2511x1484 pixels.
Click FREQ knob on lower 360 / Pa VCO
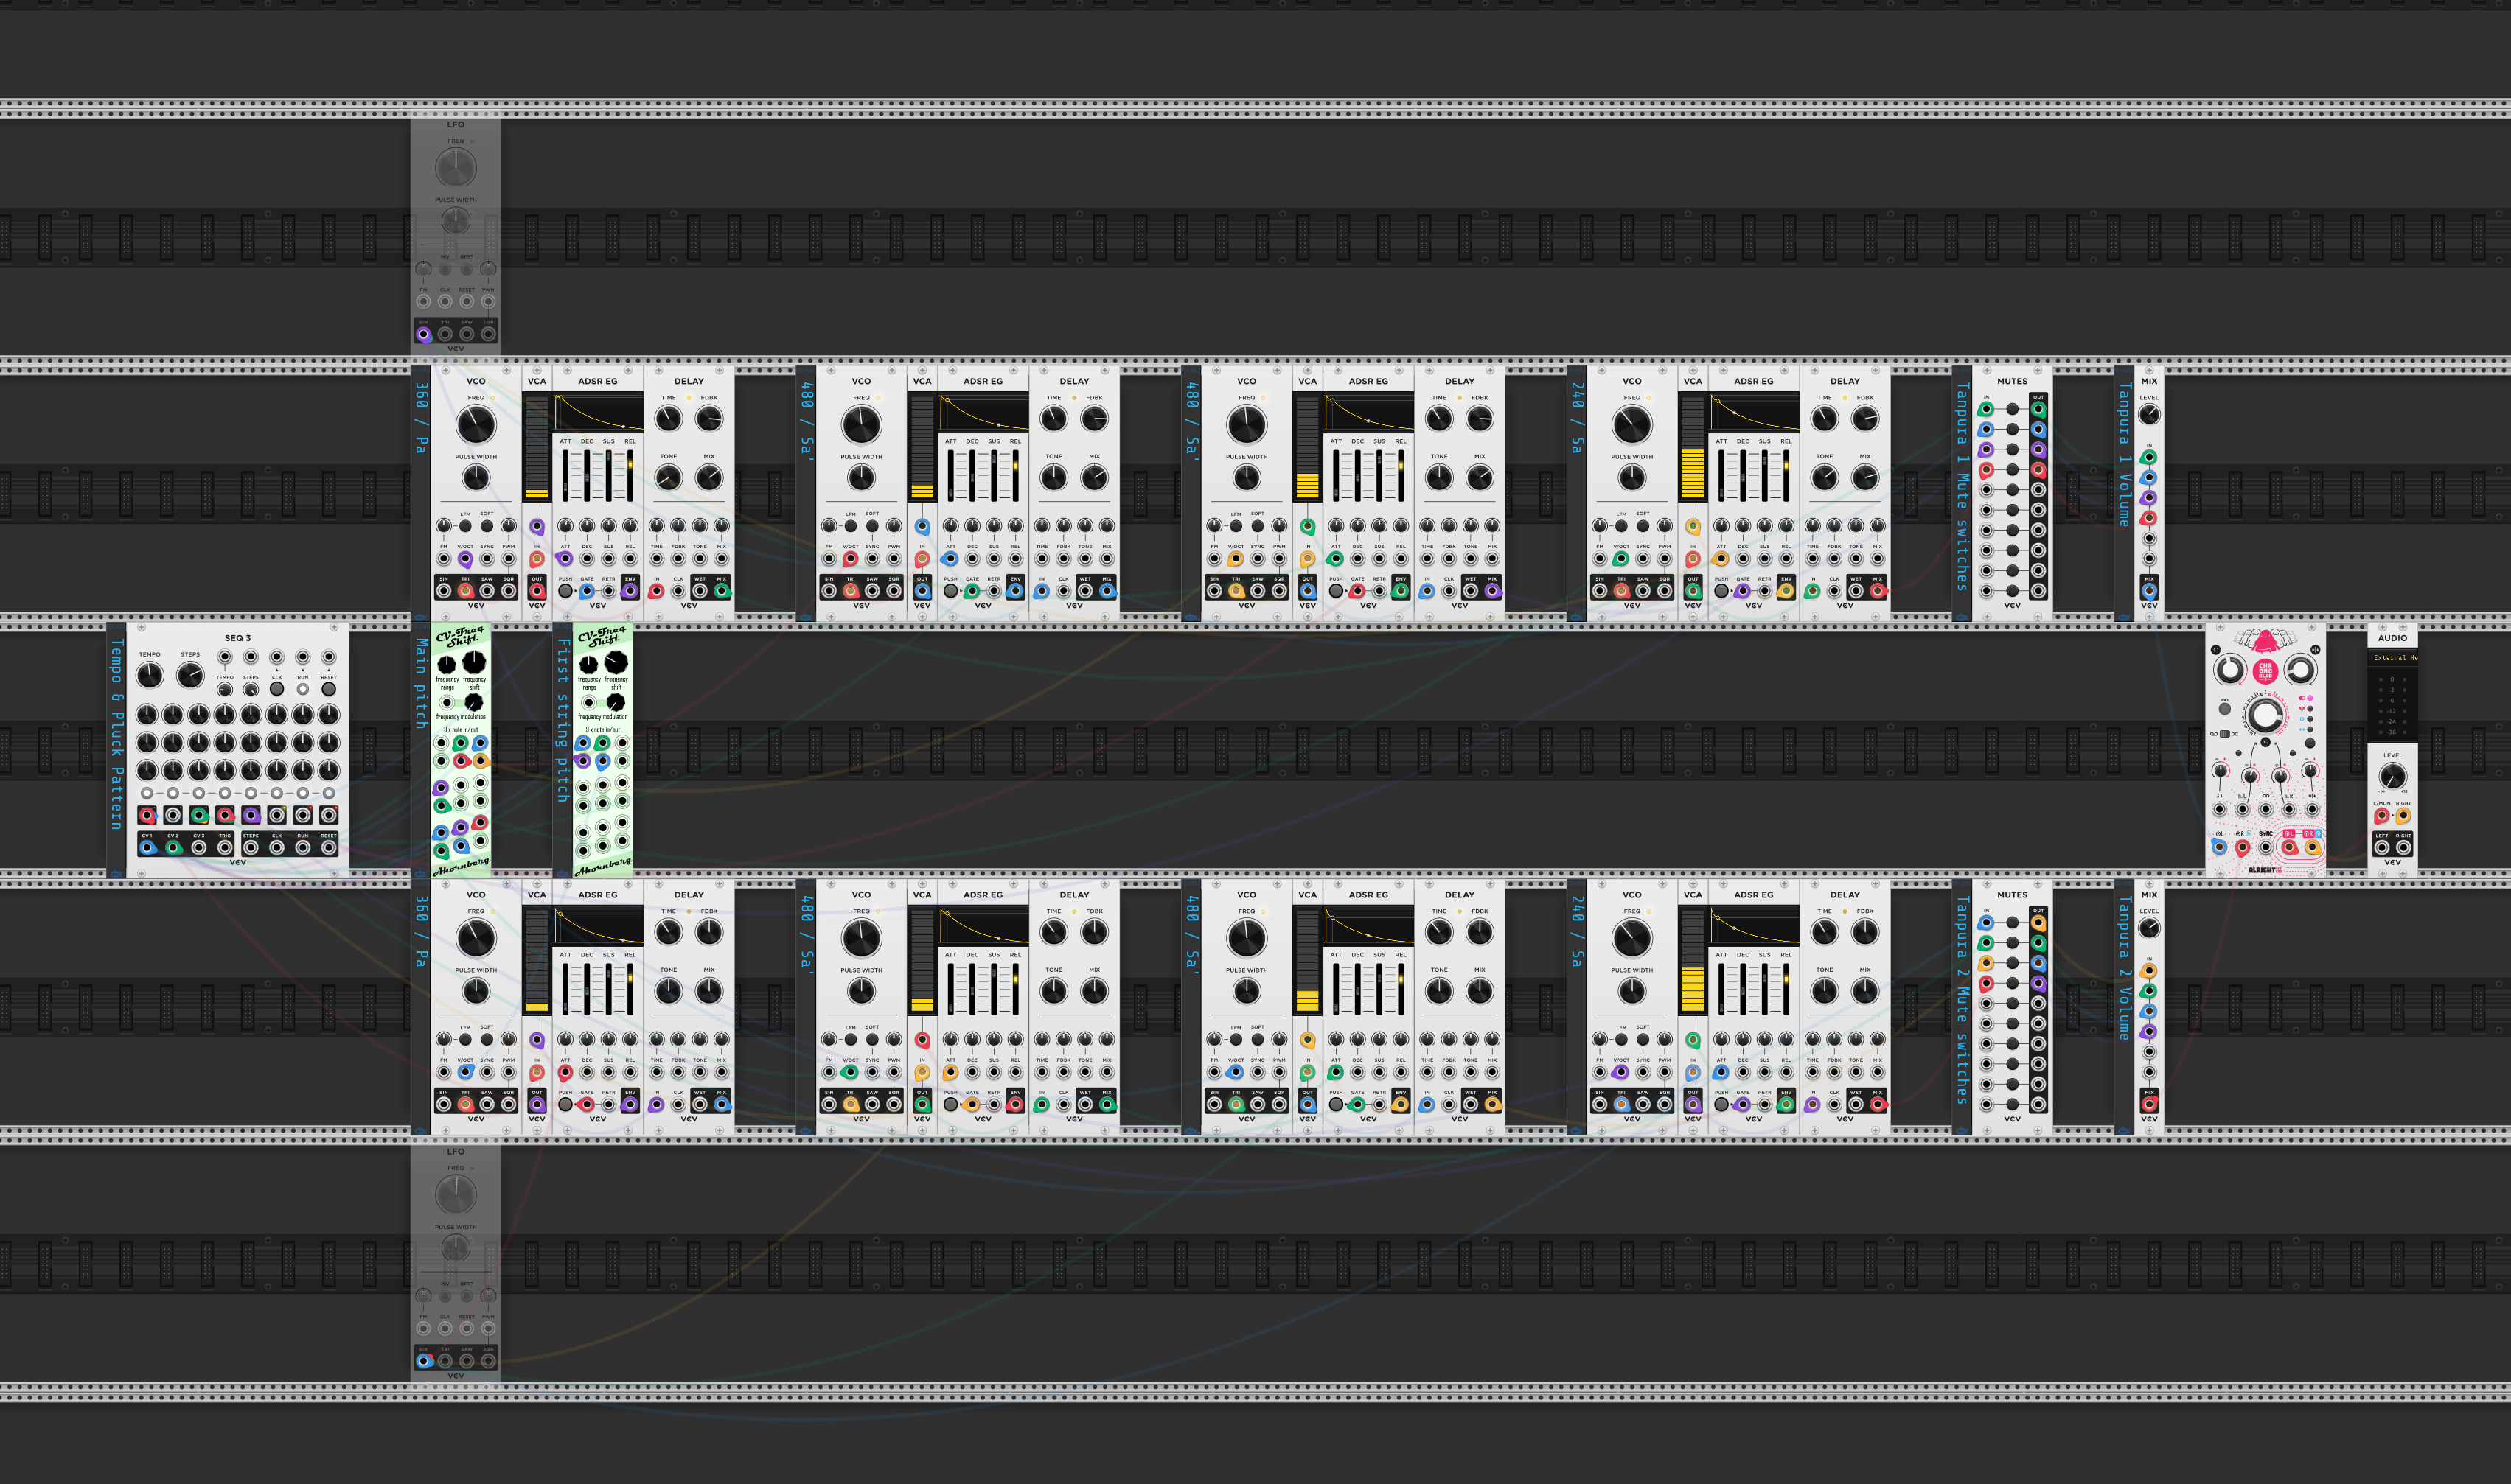(476, 938)
